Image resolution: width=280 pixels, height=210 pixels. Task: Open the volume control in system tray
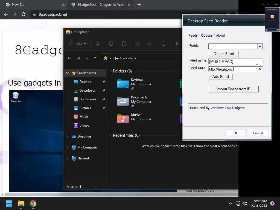(245, 203)
